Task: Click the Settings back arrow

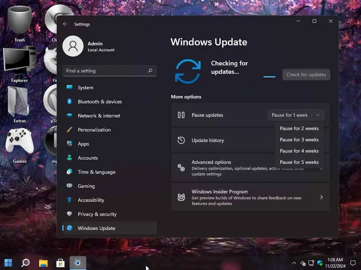Action: (x=65, y=24)
